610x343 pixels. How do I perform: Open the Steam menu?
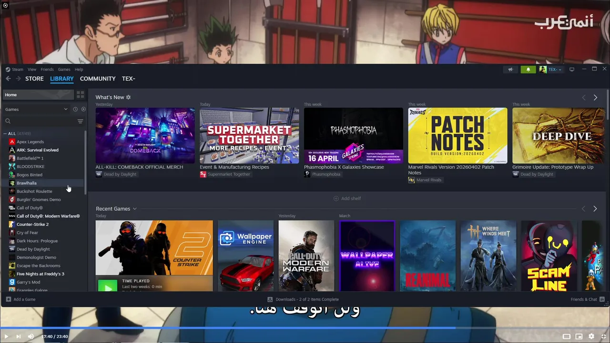pyautogui.click(x=17, y=70)
